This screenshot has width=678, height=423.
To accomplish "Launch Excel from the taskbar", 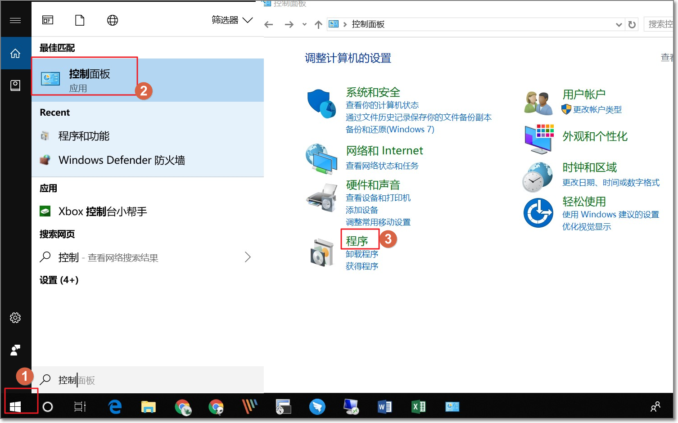I will (x=418, y=407).
